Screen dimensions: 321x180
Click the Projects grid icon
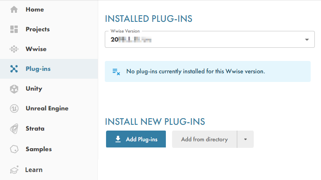14,29
